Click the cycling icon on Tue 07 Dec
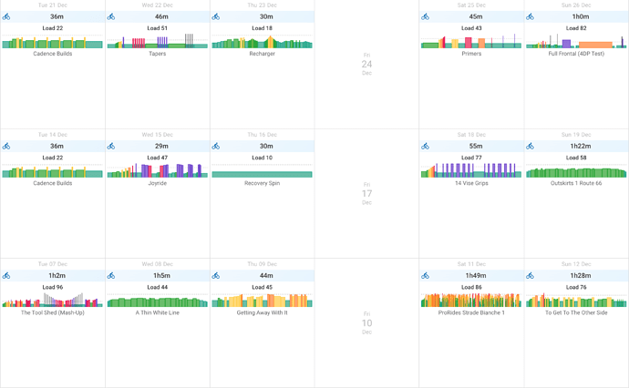The image size is (629, 388). click(6, 276)
